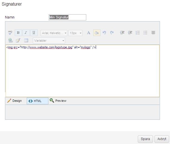
Task: Toggle bold formatting
Action: click(18, 33)
